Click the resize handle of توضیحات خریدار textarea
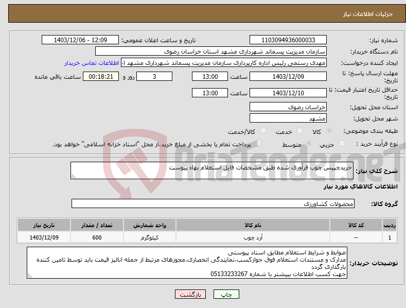 coord(30,276)
